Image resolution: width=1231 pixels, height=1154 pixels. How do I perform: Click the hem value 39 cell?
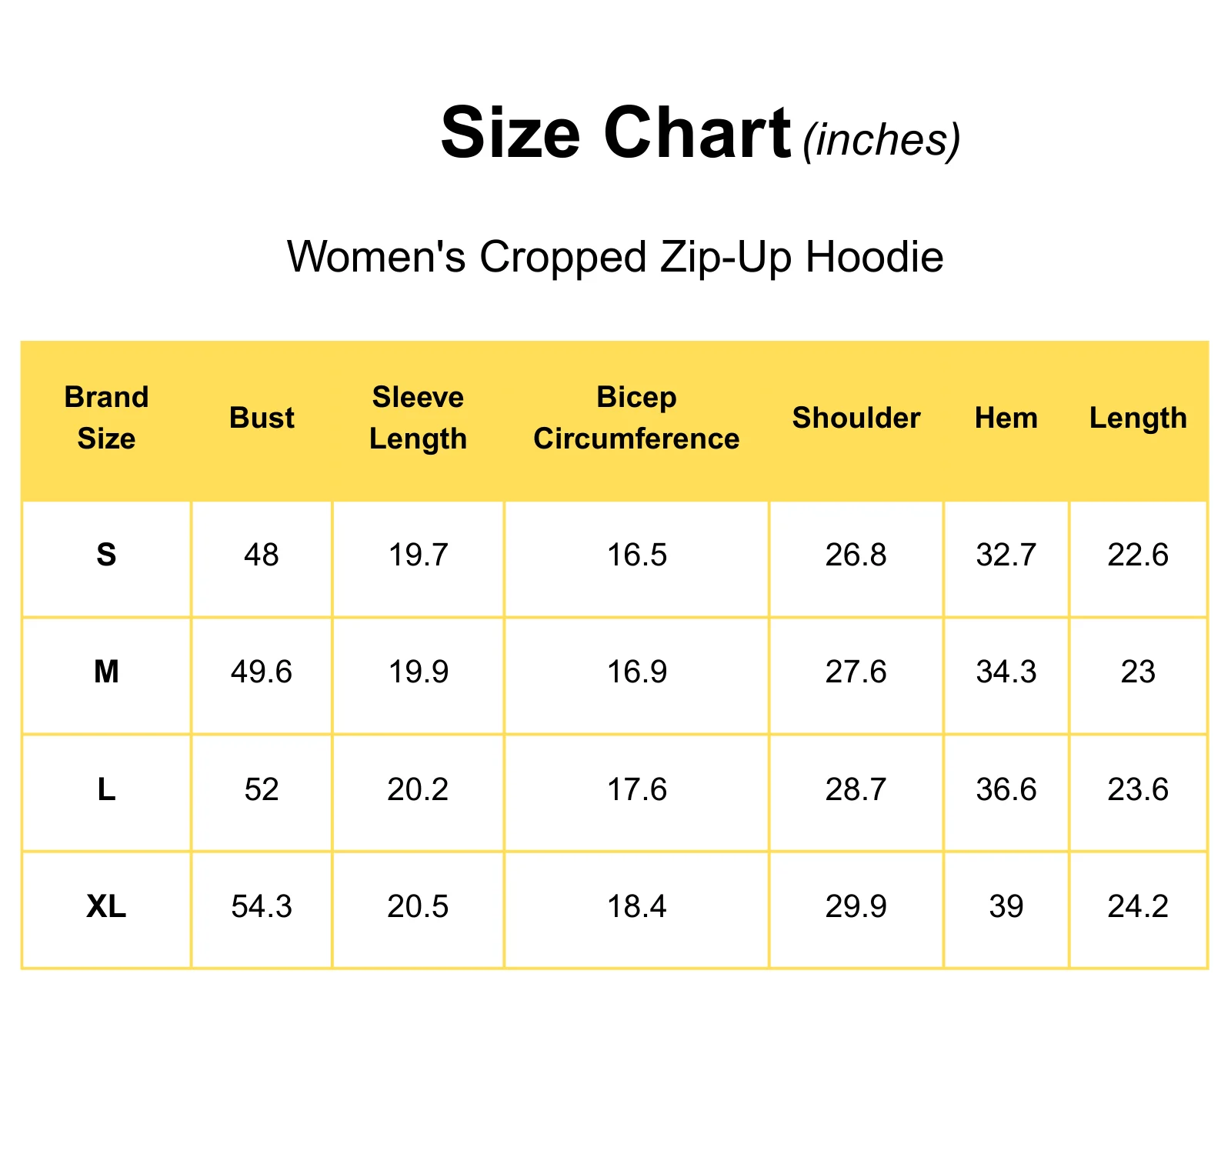pos(1006,907)
